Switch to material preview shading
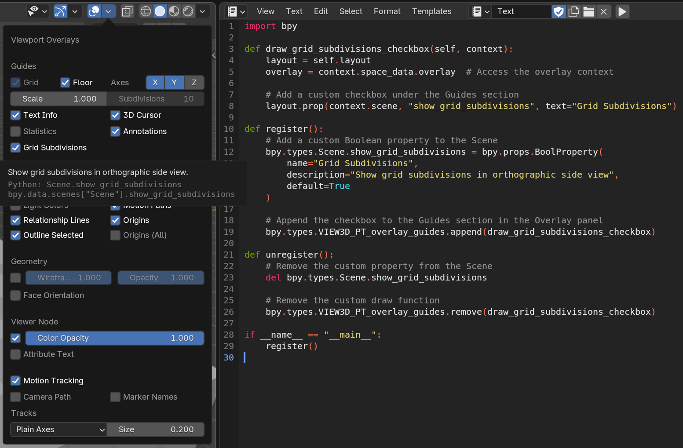Screen dimensions: 683x448 [x=174, y=11]
